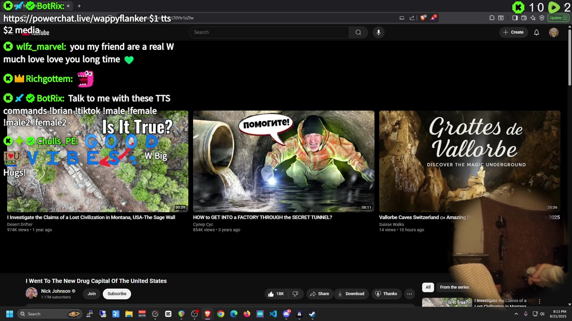Click the cast/install screen icon in address bar

click(x=402, y=18)
